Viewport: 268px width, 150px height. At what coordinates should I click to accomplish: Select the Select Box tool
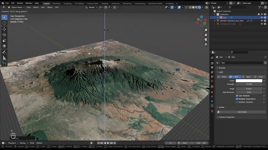(x=5, y=17)
